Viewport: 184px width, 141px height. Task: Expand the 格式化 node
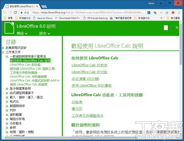[x=7, y=102]
